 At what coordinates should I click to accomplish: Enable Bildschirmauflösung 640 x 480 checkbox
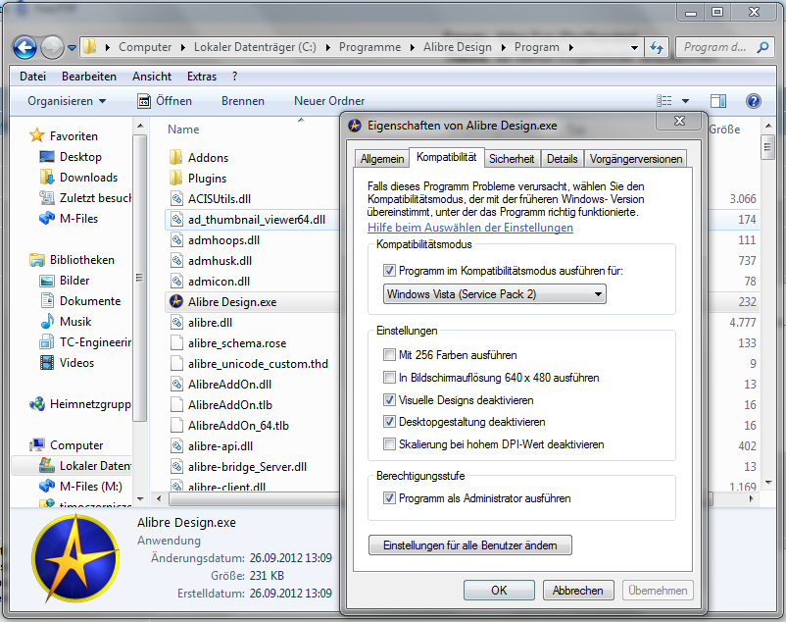coord(389,377)
